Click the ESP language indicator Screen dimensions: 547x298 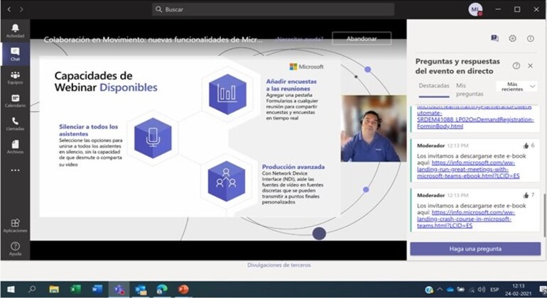(x=494, y=289)
